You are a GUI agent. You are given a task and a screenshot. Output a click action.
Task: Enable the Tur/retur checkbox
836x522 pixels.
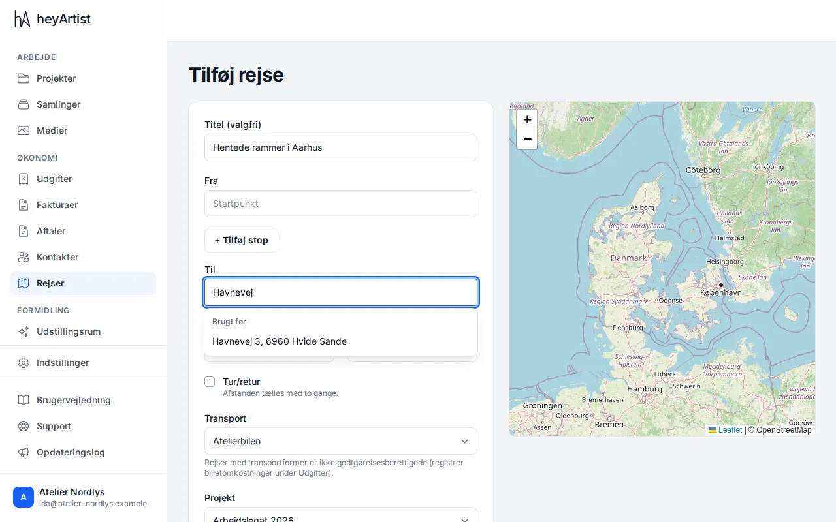click(210, 382)
